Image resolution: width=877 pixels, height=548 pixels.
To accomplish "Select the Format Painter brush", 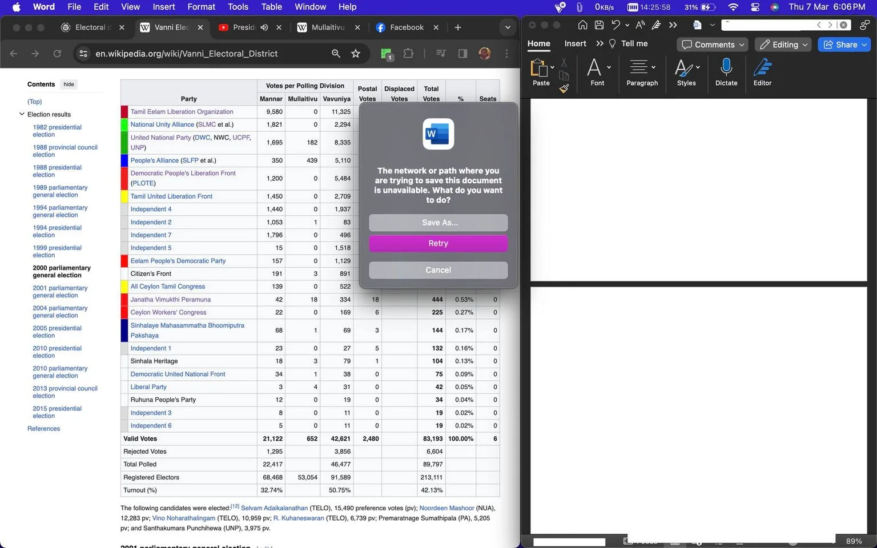I will (564, 88).
